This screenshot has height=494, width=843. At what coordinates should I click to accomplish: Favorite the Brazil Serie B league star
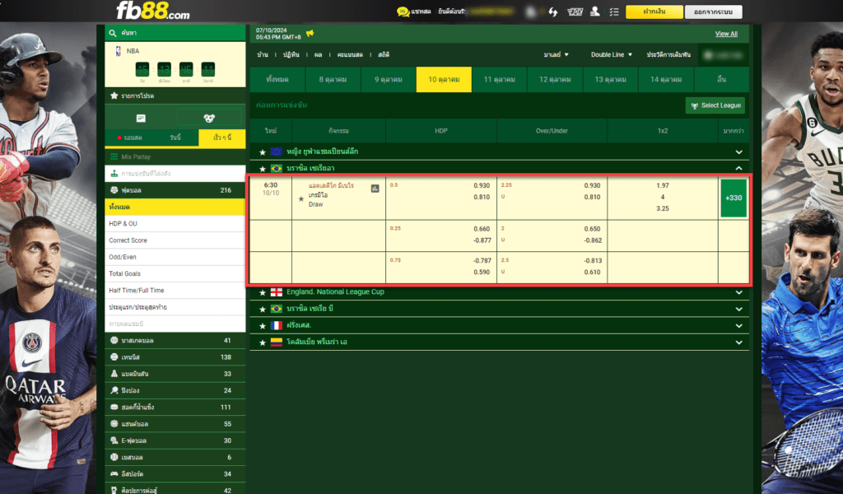[263, 310]
